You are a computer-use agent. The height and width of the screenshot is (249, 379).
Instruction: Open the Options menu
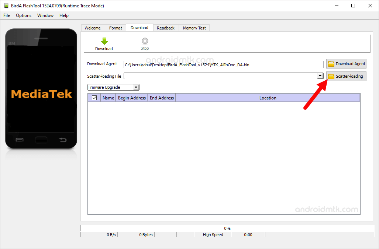pyautogui.click(x=24, y=15)
